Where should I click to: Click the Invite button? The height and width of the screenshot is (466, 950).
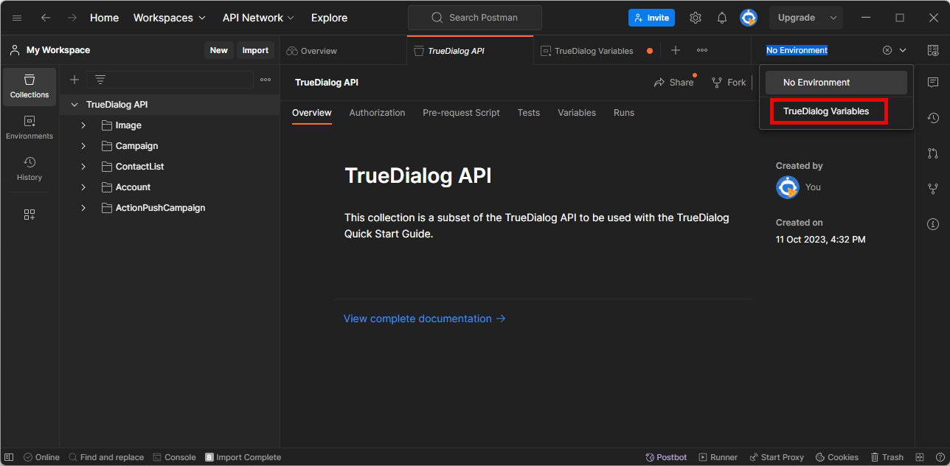click(651, 18)
